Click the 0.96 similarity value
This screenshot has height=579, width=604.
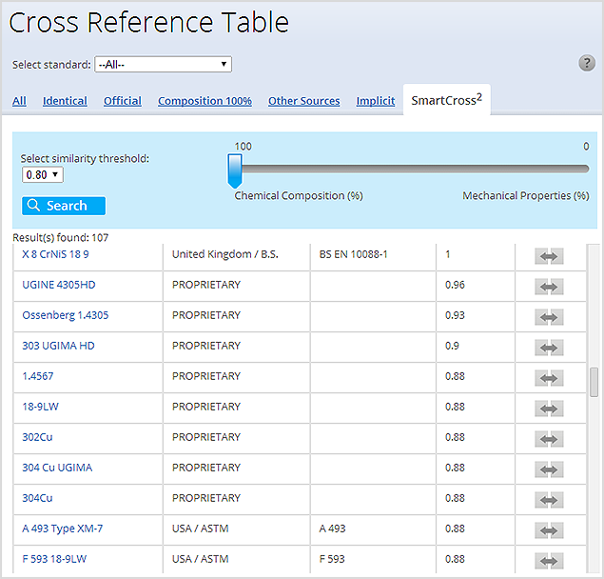pos(455,285)
